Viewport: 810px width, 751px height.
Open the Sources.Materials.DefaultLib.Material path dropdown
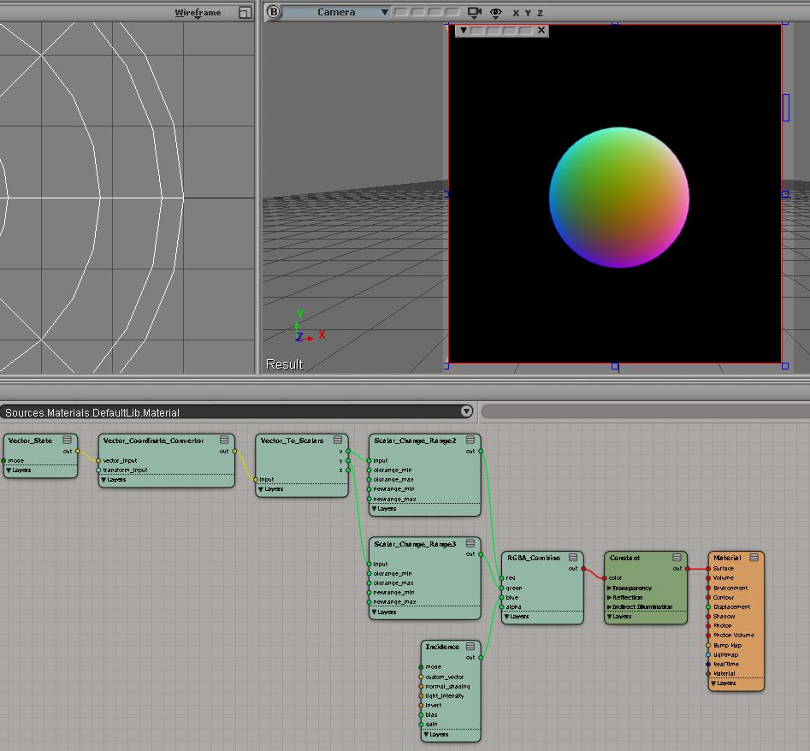(x=466, y=411)
